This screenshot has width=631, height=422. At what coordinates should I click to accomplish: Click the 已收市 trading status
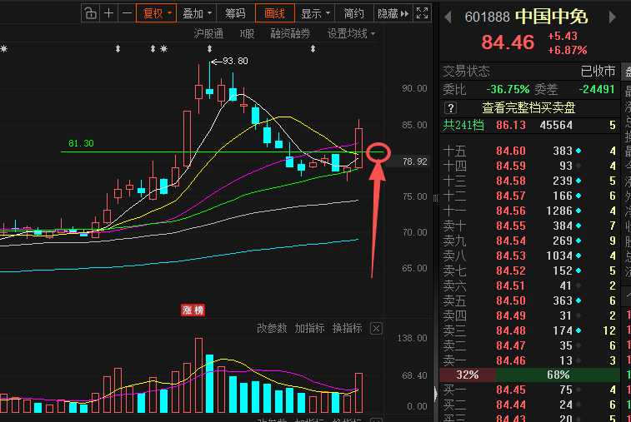coord(598,71)
